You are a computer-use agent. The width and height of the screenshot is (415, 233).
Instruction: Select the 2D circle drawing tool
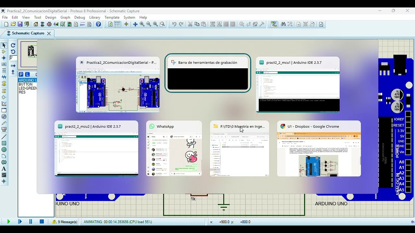pyautogui.click(x=4, y=150)
